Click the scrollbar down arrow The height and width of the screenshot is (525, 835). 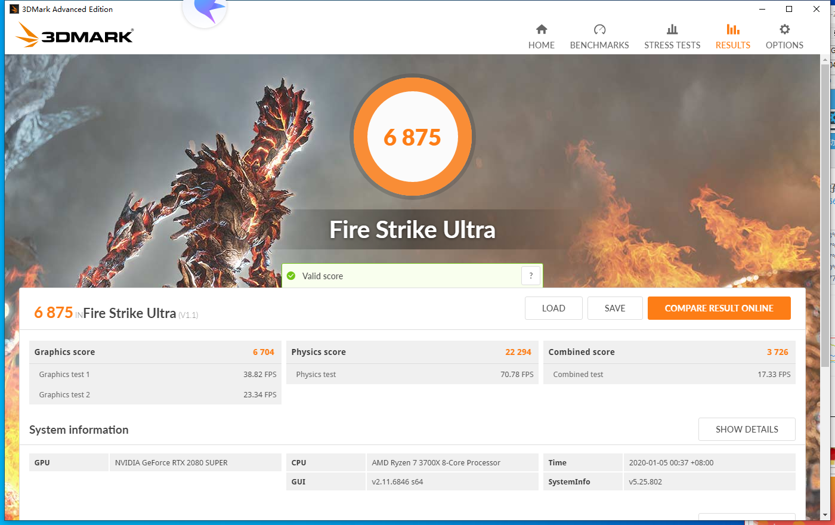pos(825,515)
